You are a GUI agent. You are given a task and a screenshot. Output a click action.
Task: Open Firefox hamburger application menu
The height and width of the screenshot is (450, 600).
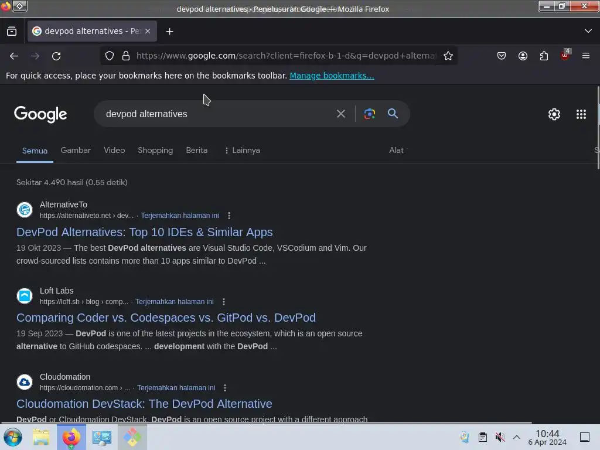click(x=585, y=56)
